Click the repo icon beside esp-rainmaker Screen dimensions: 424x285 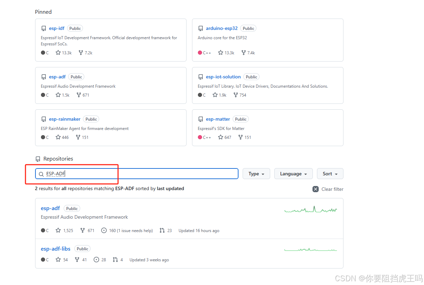(x=44, y=119)
